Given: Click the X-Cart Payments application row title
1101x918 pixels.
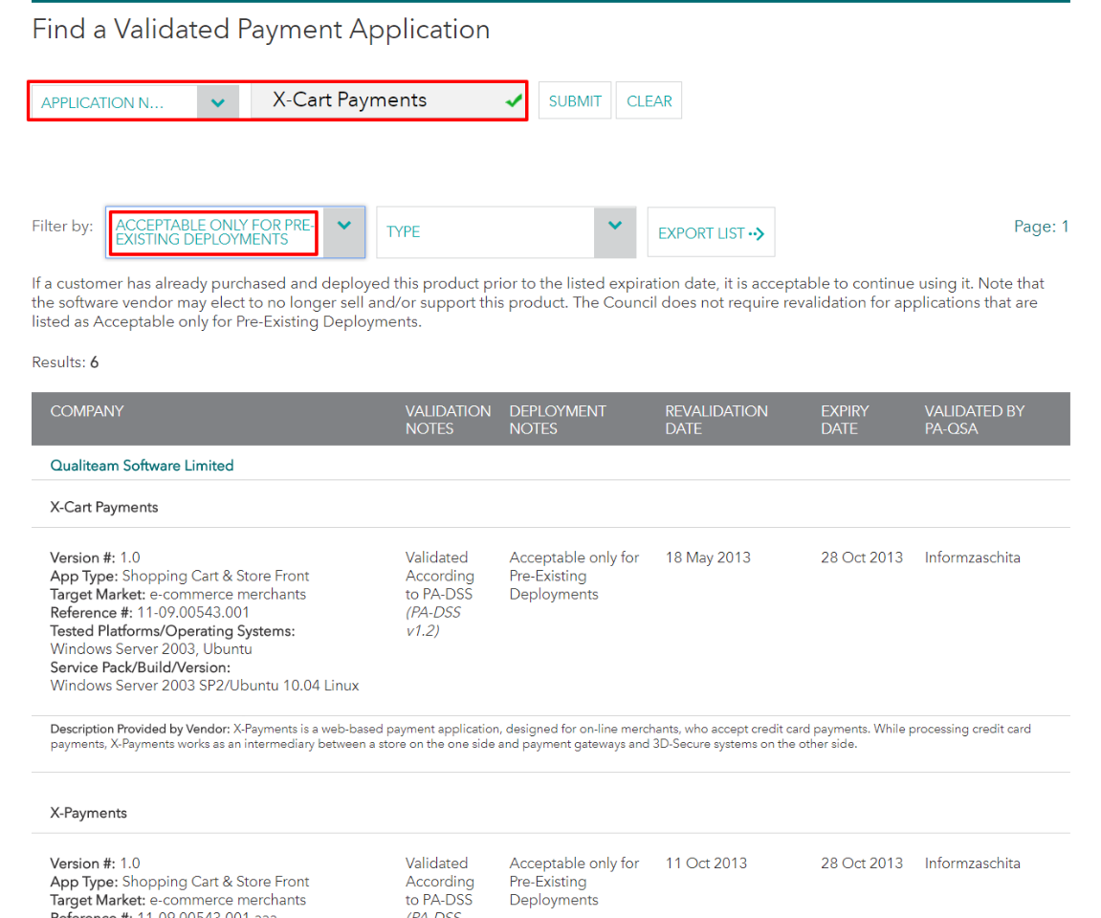Looking at the screenshot, I should click(104, 507).
